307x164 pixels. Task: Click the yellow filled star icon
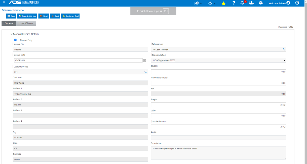[223, 3]
